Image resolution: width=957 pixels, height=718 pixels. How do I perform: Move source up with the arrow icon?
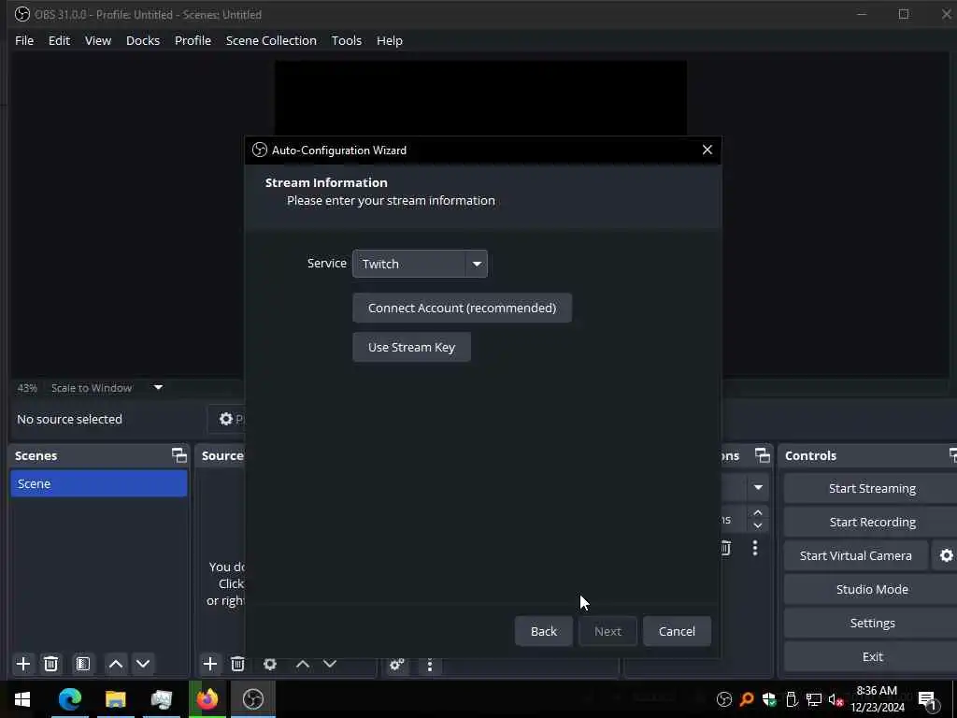coord(303,664)
